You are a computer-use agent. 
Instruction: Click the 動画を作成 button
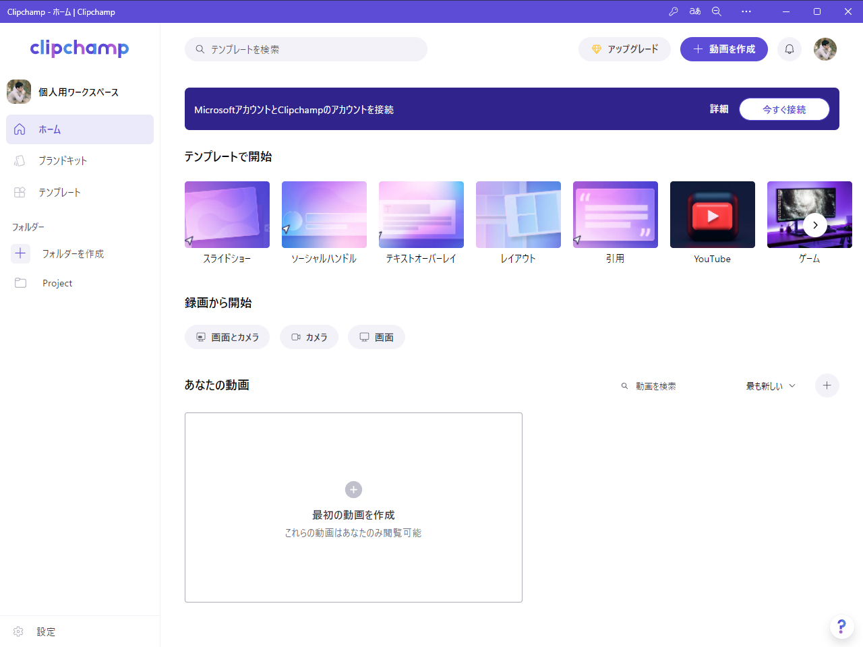tap(724, 49)
